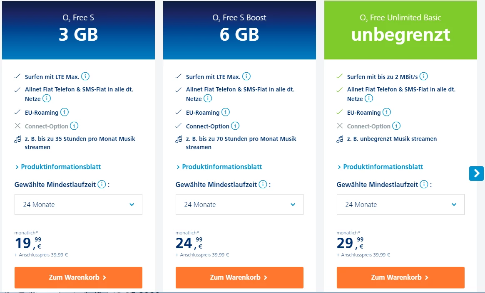Click EU-Roaming info icon in Unlimited Basic plan
The image size is (485, 293).
coord(387,112)
